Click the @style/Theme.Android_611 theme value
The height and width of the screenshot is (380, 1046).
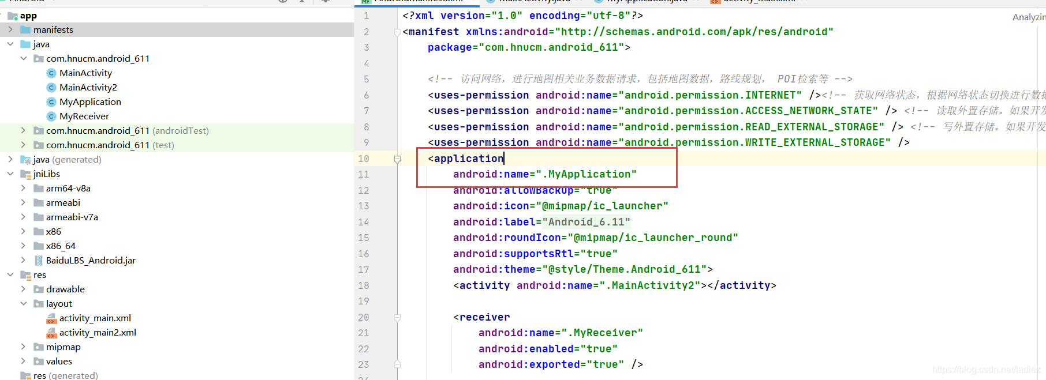[x=625, y=269]
